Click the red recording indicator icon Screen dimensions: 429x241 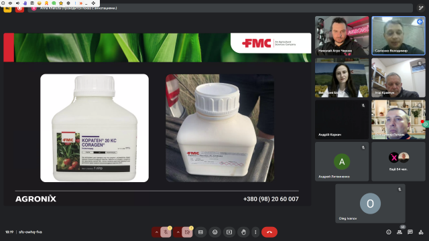[x=19, y=9]
